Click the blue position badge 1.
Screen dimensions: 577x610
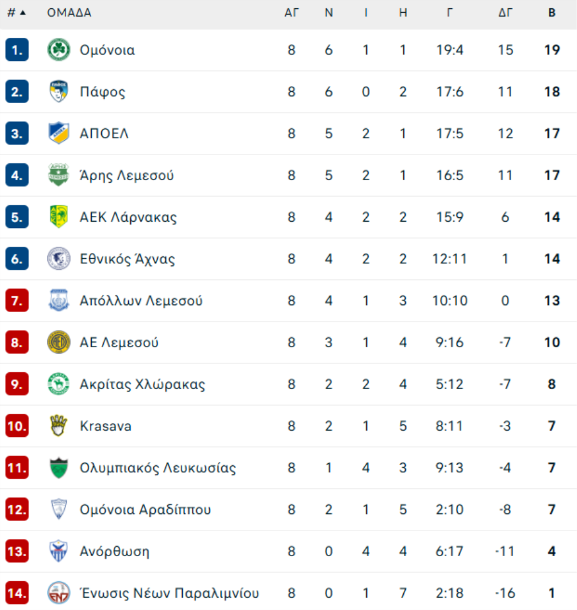pos(17,50)
